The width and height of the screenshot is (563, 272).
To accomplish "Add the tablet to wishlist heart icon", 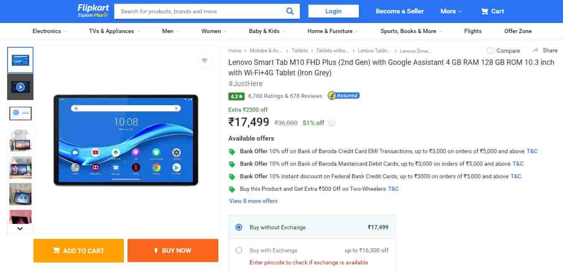I will (x=205, y=60).
